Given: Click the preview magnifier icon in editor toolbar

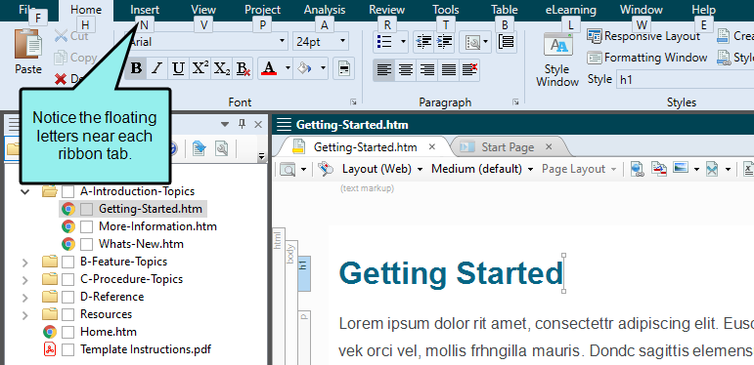Looking at the screenshot, I should [x=288, y=169].
